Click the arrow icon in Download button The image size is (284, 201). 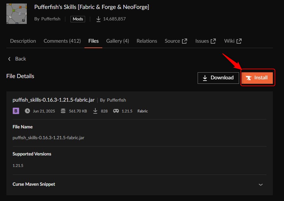pyautogui.click(x=205, y=78)
